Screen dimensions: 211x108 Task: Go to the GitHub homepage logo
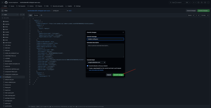tap(6, 3)
